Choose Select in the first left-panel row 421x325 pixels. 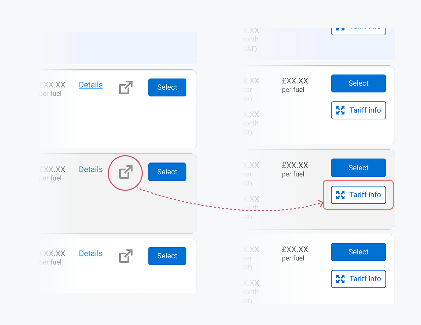[167, 87]
